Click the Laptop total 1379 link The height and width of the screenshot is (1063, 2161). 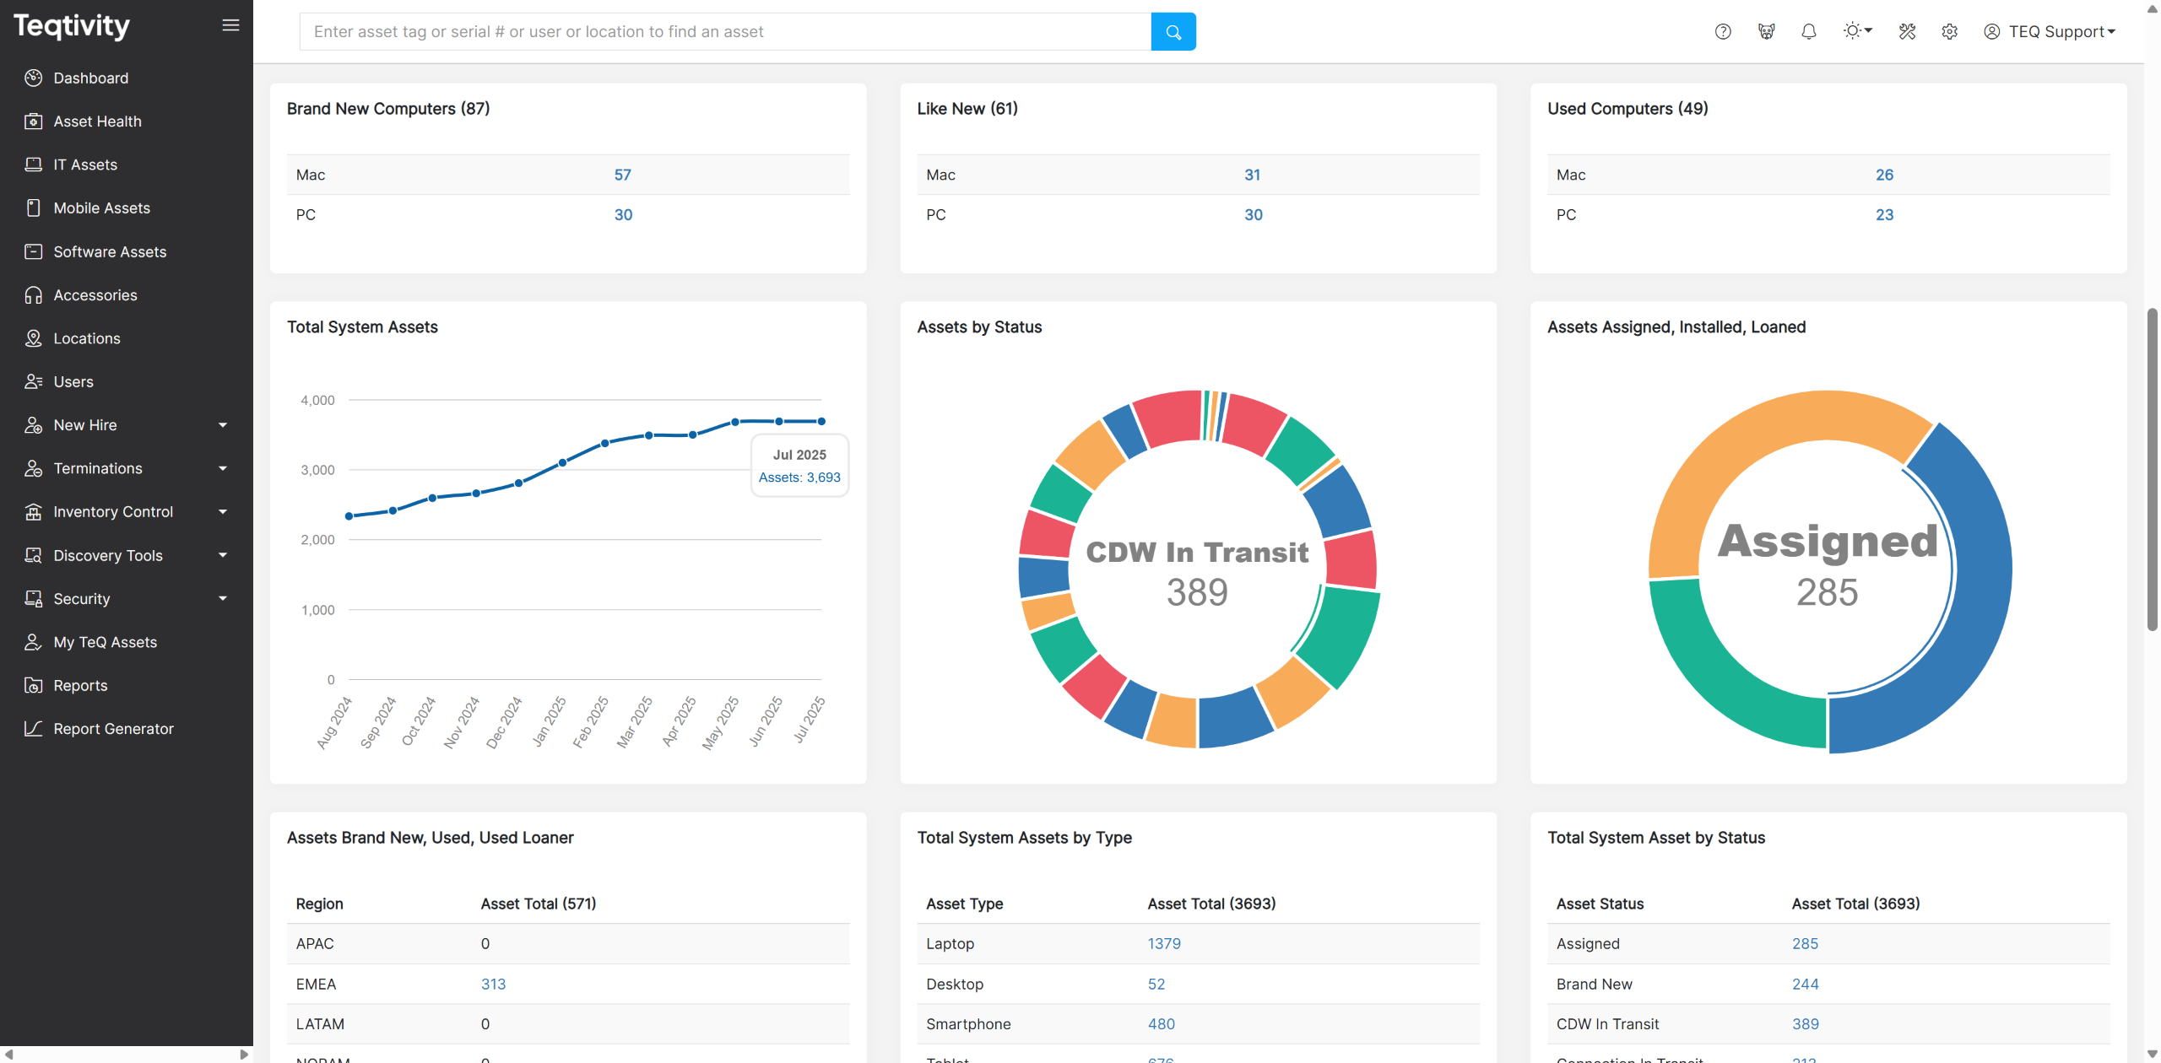[1163, 944]
